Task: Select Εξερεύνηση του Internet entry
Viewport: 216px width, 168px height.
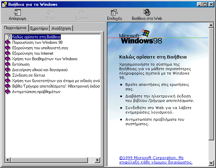Action: pyautogui.click(x=33, y=53)
